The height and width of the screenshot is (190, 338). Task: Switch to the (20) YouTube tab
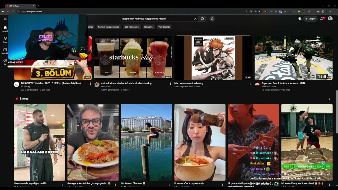(21, 6)
